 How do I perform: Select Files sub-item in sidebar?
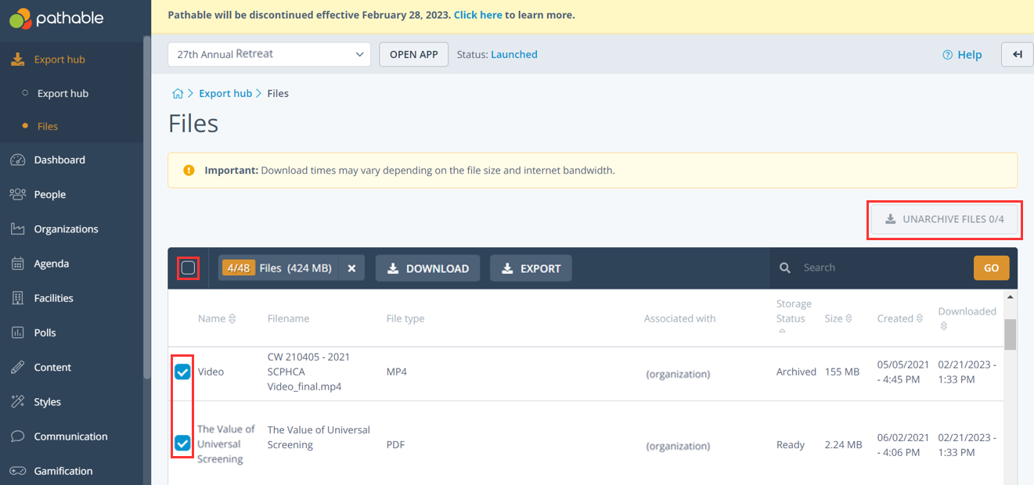(48, 126)
